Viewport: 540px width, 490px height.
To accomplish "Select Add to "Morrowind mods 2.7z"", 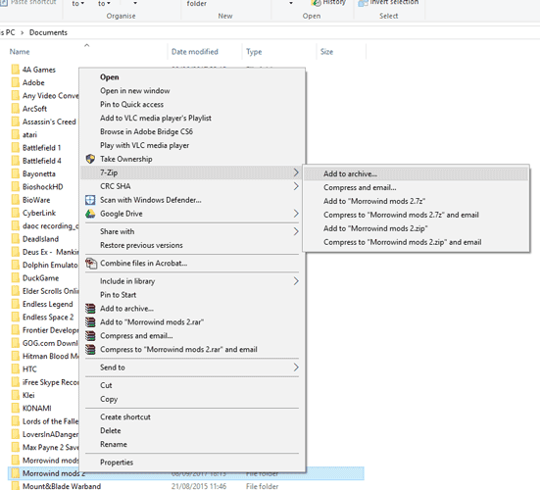I will point(374,201).
